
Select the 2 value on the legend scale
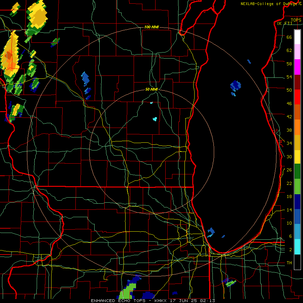click(x=291, y=249)
